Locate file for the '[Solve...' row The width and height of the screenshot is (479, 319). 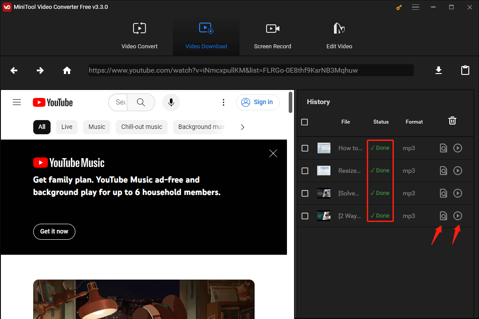(443, 193)
